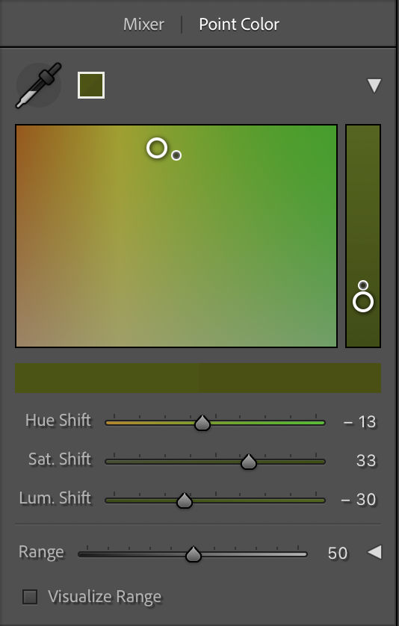Screen dimensions: 399x626
Task: Click the large circle on luminance strip
Action: click(363, 302)
